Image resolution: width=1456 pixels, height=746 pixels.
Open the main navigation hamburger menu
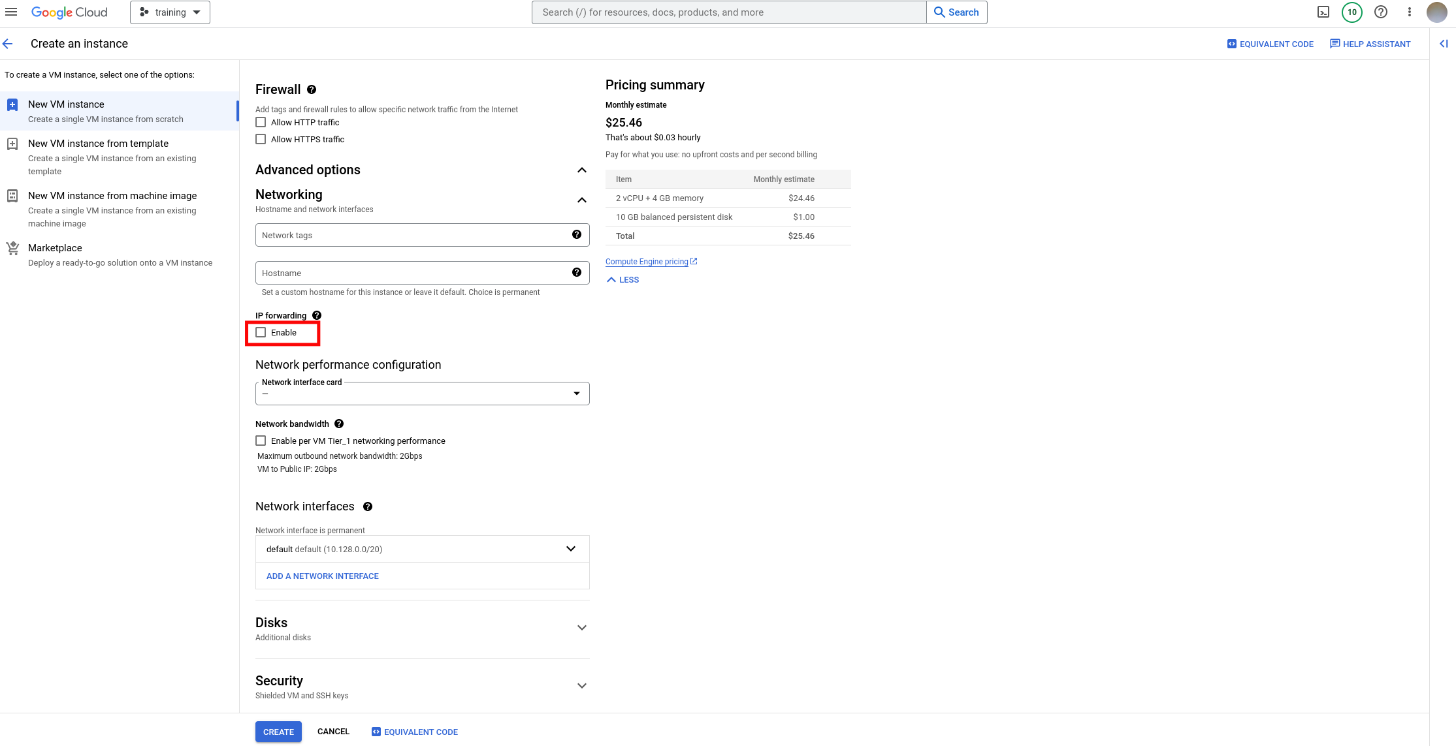11,12
